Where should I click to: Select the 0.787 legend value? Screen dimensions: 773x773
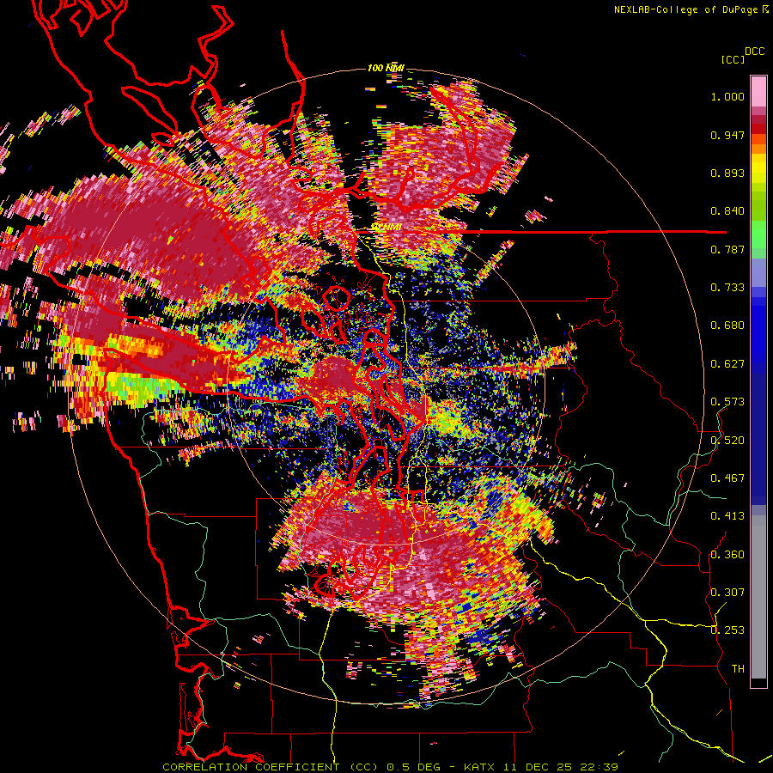click(x=727, y=249)
